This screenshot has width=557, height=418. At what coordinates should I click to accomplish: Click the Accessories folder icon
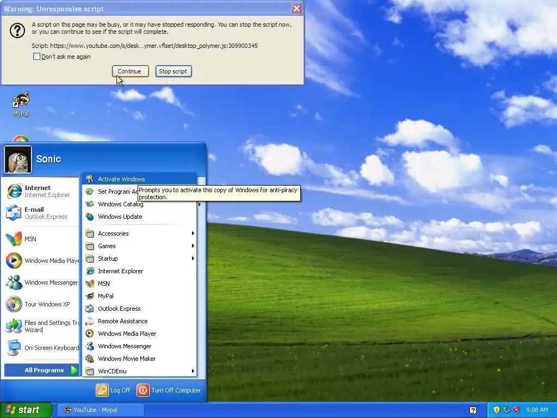point(90,233)
